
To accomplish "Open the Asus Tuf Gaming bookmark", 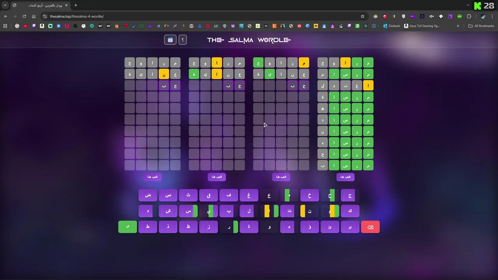I will click(x=422, y=26).
